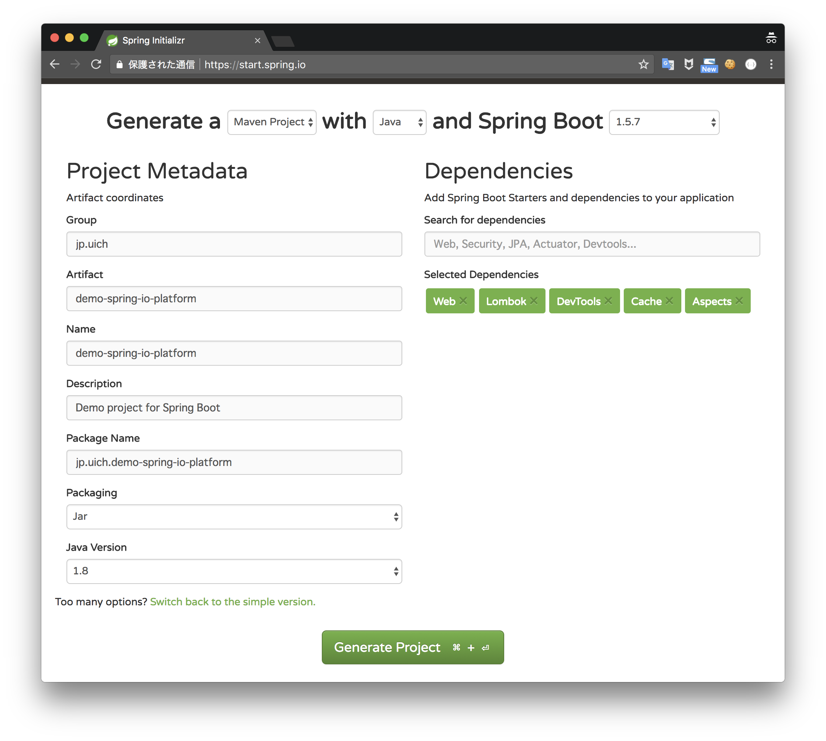Switch back to the simple version
The height and width of the screenshot is (741, 826).
coord(233,602)
